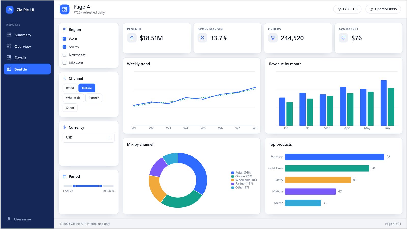
Task: Enable the Northeast region checkbox
Action: tap(65, 55)
